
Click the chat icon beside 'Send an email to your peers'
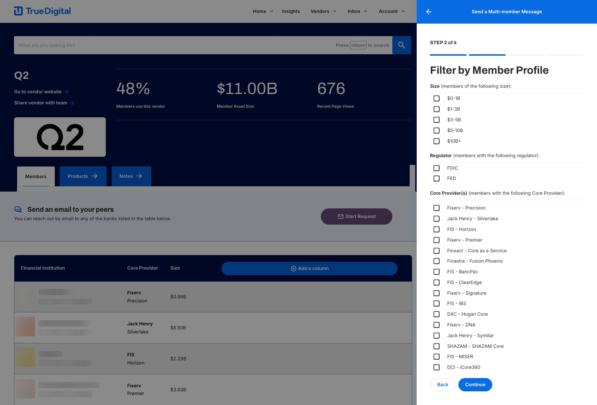pos(18,209)
